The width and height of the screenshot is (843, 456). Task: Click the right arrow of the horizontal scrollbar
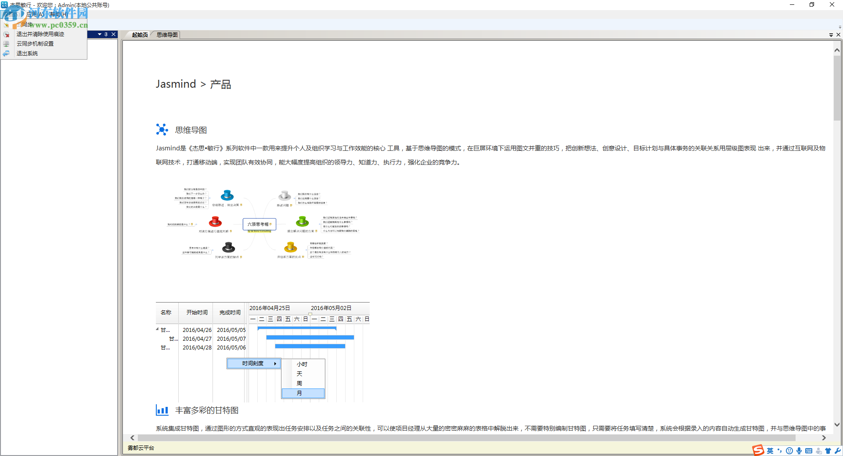824,438
